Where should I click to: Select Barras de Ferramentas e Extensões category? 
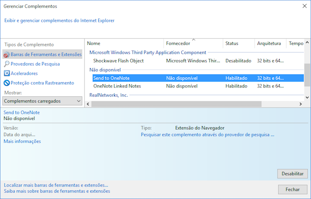pos(42,54)
